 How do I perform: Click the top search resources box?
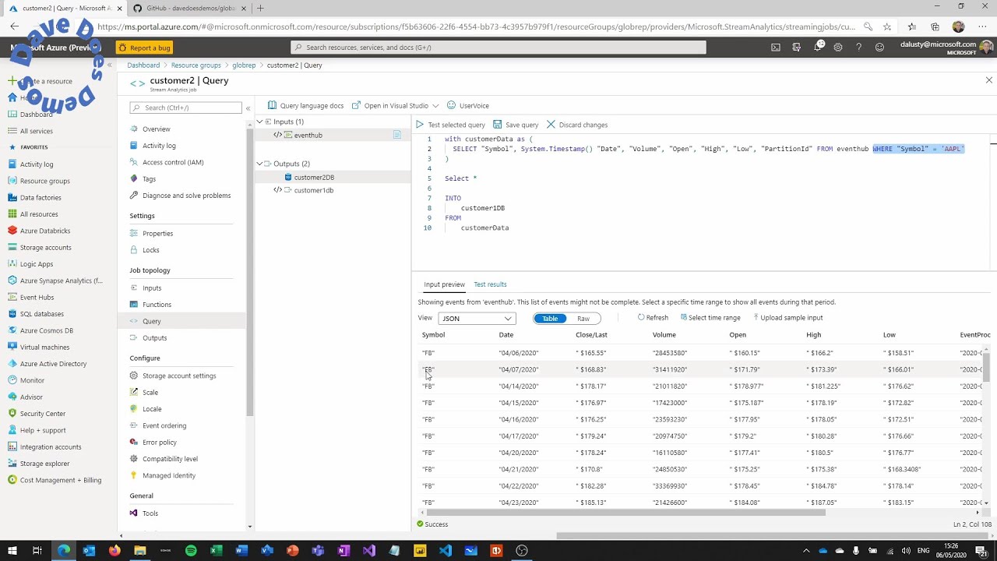[x=498, y=48]
